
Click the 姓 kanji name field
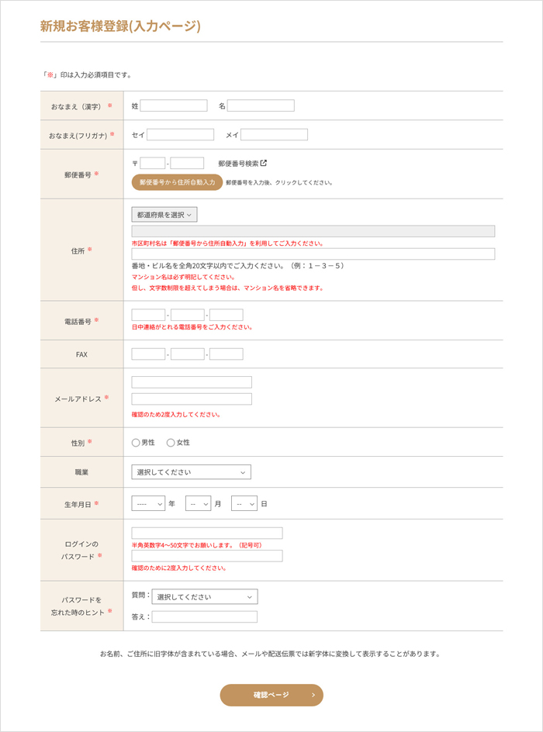[x=174, y=105]
